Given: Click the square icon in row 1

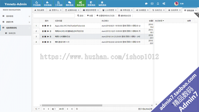Looking at the screenshot, I should point(43,26).
